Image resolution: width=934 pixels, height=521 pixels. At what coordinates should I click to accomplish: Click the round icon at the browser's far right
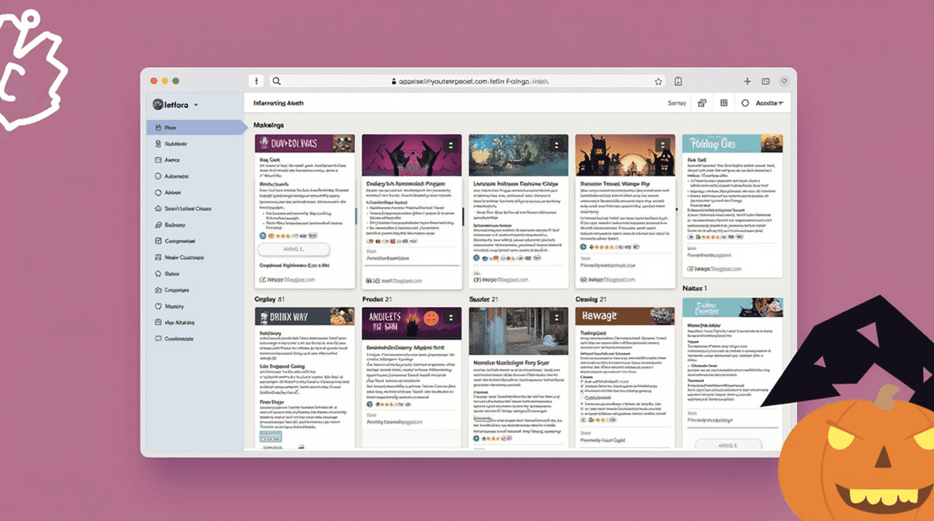785,81
